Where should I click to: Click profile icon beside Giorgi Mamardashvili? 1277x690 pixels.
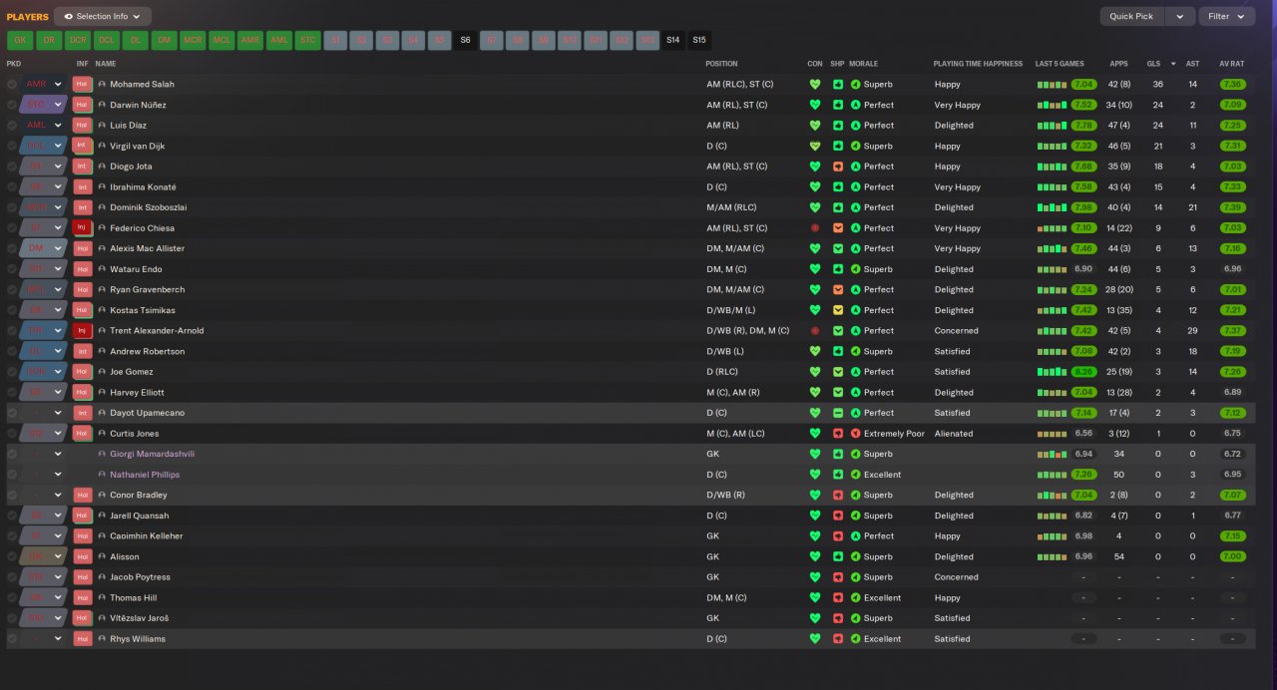click(102, 454)
